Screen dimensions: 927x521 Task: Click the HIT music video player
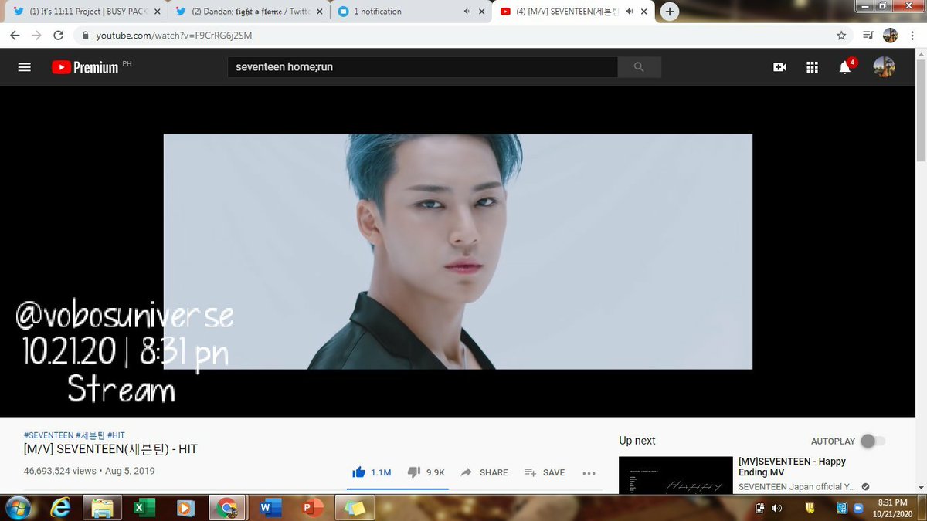[x=457, y=252]
